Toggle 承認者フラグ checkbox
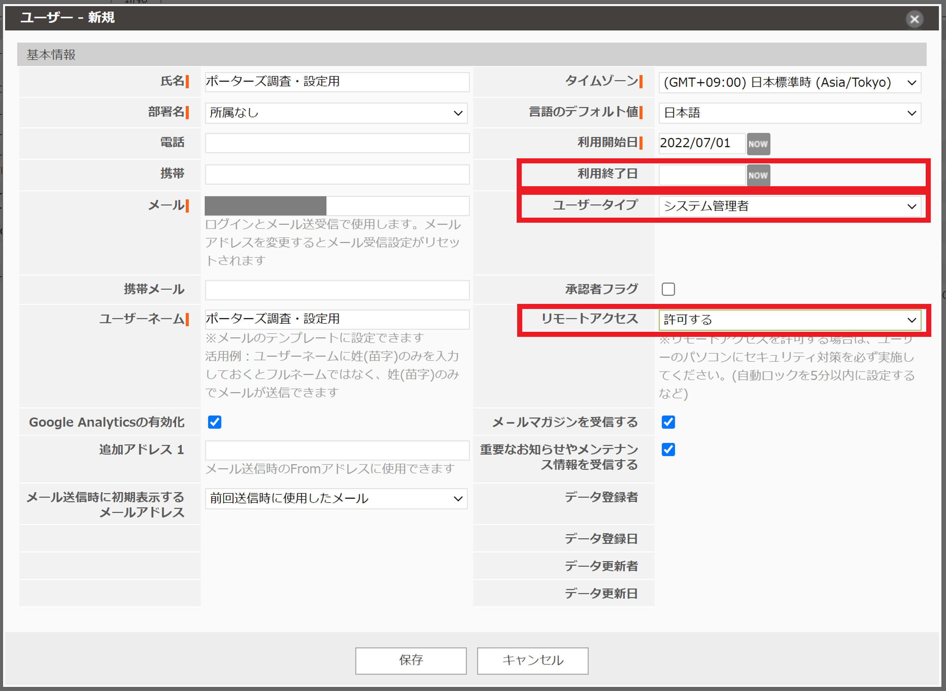Viewport: 946px width, 691px height. click(x=668, y=289)
